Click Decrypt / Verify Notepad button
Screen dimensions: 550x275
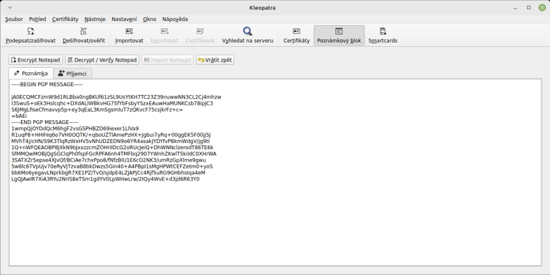point(102,60)
